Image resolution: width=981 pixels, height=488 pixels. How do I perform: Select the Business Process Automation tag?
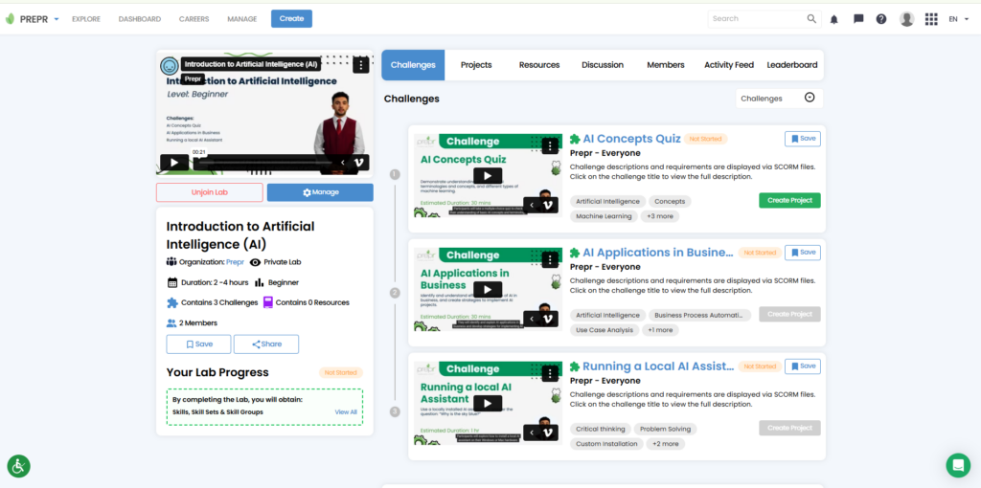click(699, 315)
